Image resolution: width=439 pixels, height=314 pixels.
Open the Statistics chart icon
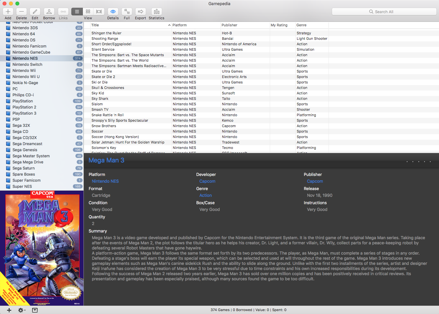coord(156,12)
